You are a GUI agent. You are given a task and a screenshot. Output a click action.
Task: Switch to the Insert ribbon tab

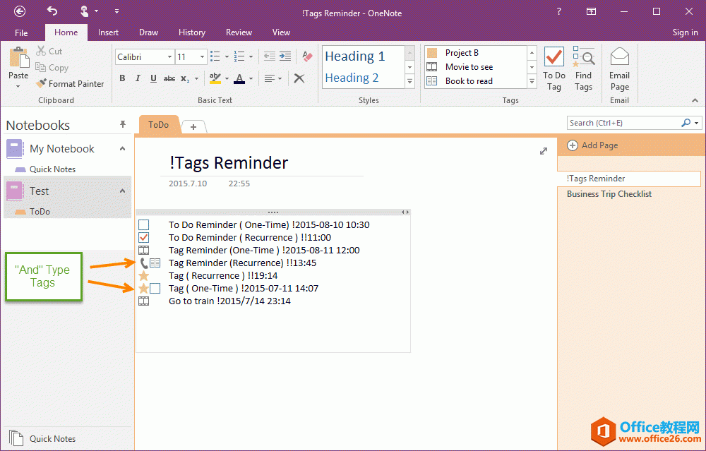click(x=108, y=32)
